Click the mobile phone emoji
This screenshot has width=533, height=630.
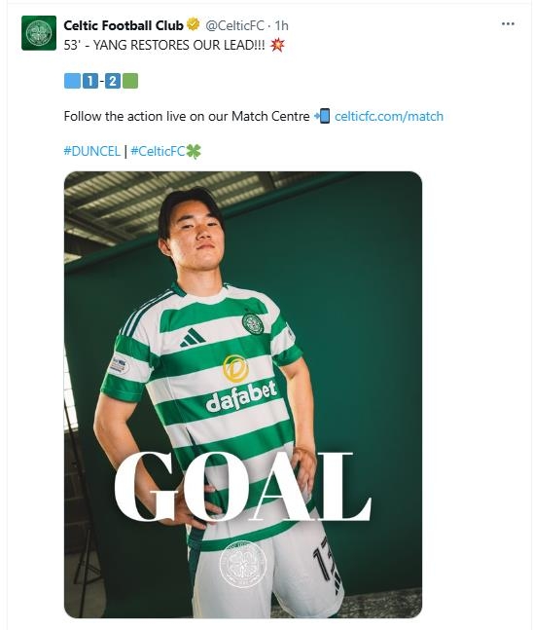322,116
